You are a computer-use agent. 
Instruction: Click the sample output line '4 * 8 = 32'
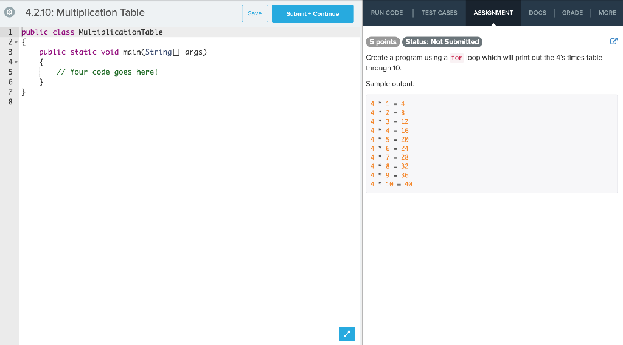(x=389, y=166)
